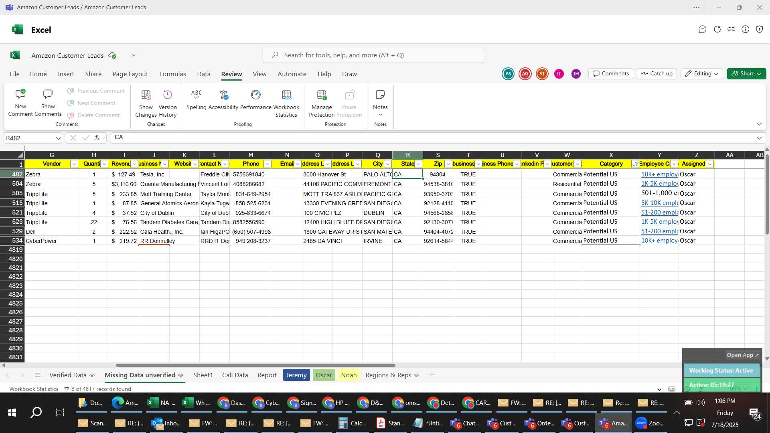Open the Assigned column filter dropdown

point(710,164)
